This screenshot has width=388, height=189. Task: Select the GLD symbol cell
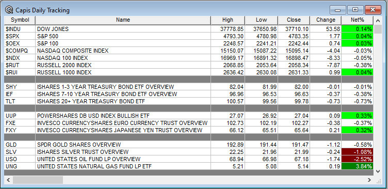click(20, 145)
